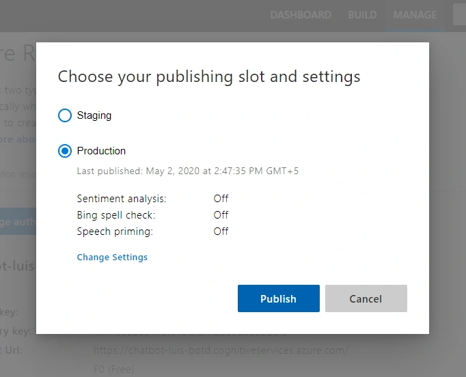Click the F0 (Free) pricing tier text

(x=114, y=369)
